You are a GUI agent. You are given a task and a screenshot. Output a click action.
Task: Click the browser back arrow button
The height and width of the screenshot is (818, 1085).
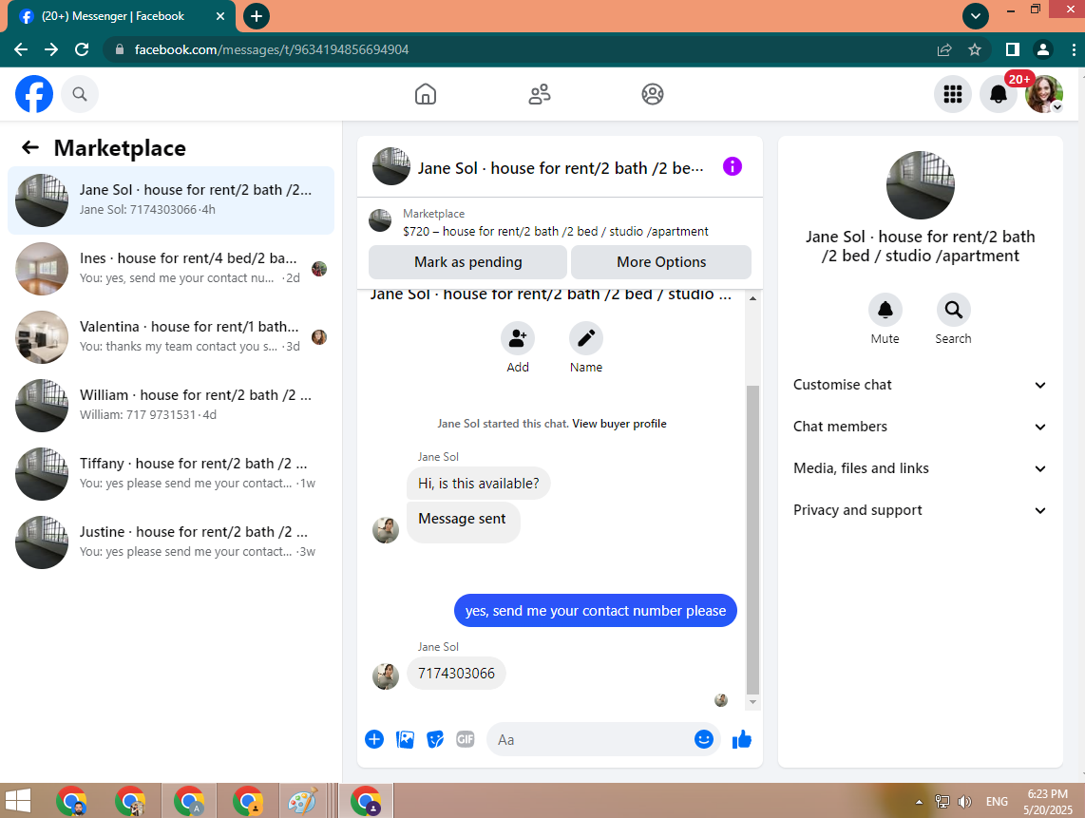coord(21,49)
